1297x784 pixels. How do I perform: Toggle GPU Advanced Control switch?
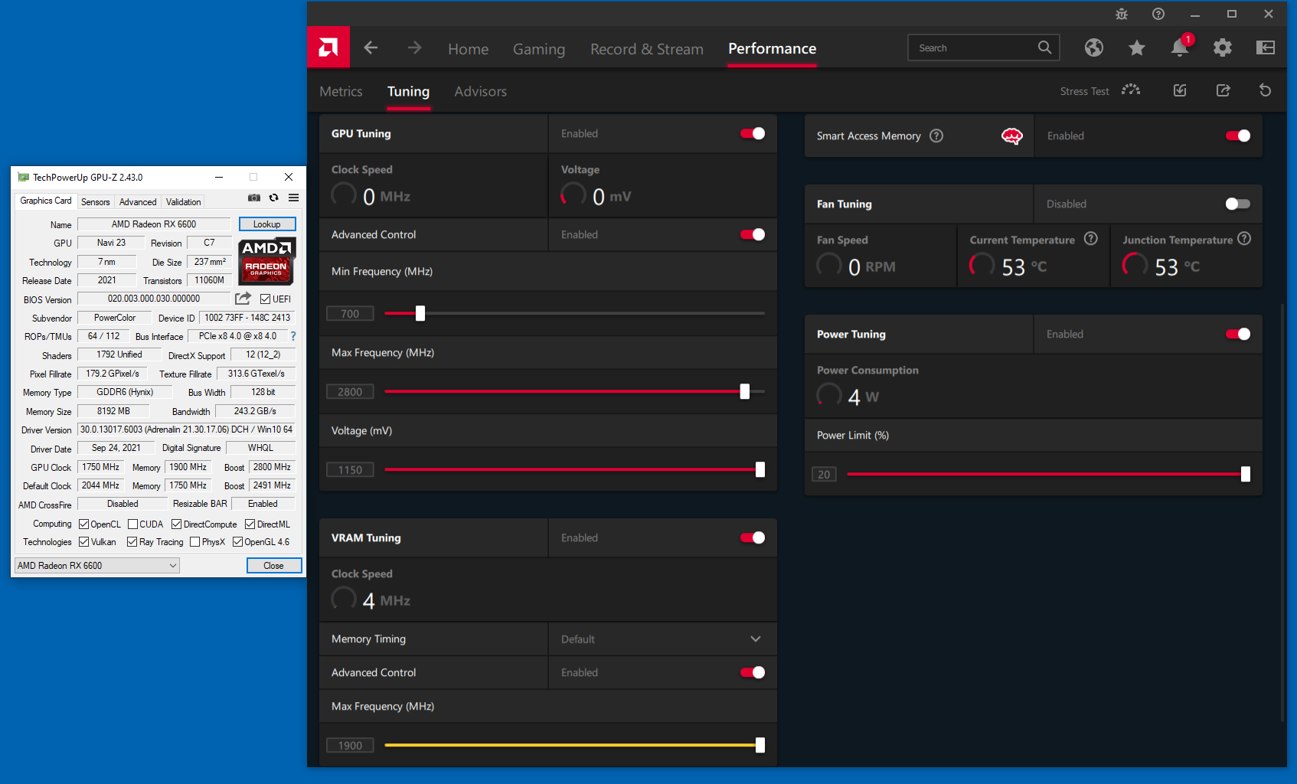point(753,234)
